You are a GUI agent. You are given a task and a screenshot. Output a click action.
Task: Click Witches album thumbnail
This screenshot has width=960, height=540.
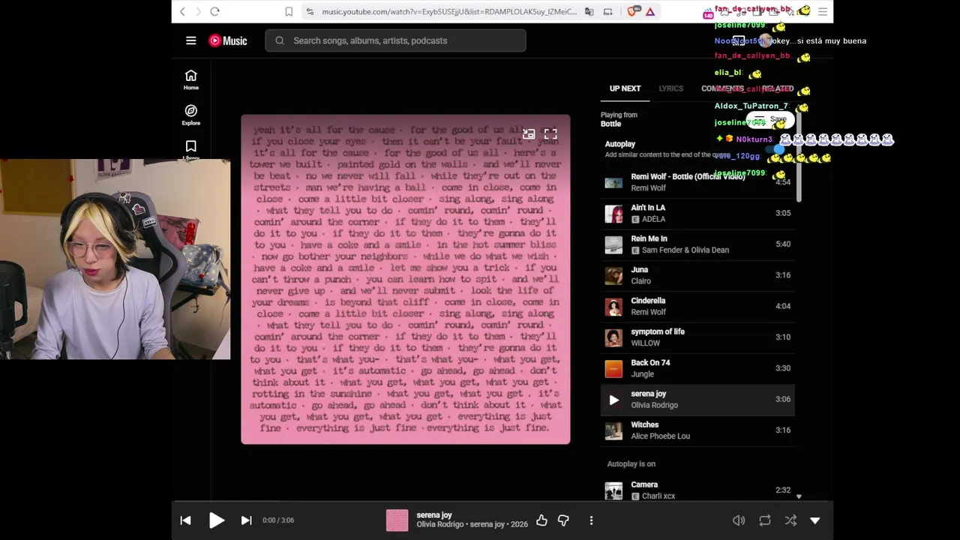click(613, 430)
